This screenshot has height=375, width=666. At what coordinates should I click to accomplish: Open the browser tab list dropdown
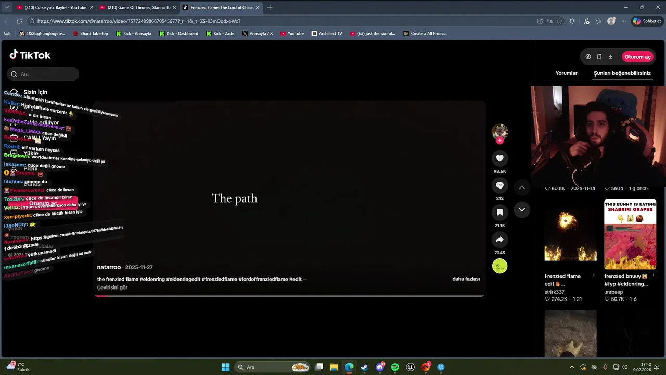(7, 8)
